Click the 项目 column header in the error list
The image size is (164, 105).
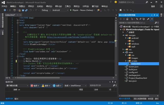81,90
